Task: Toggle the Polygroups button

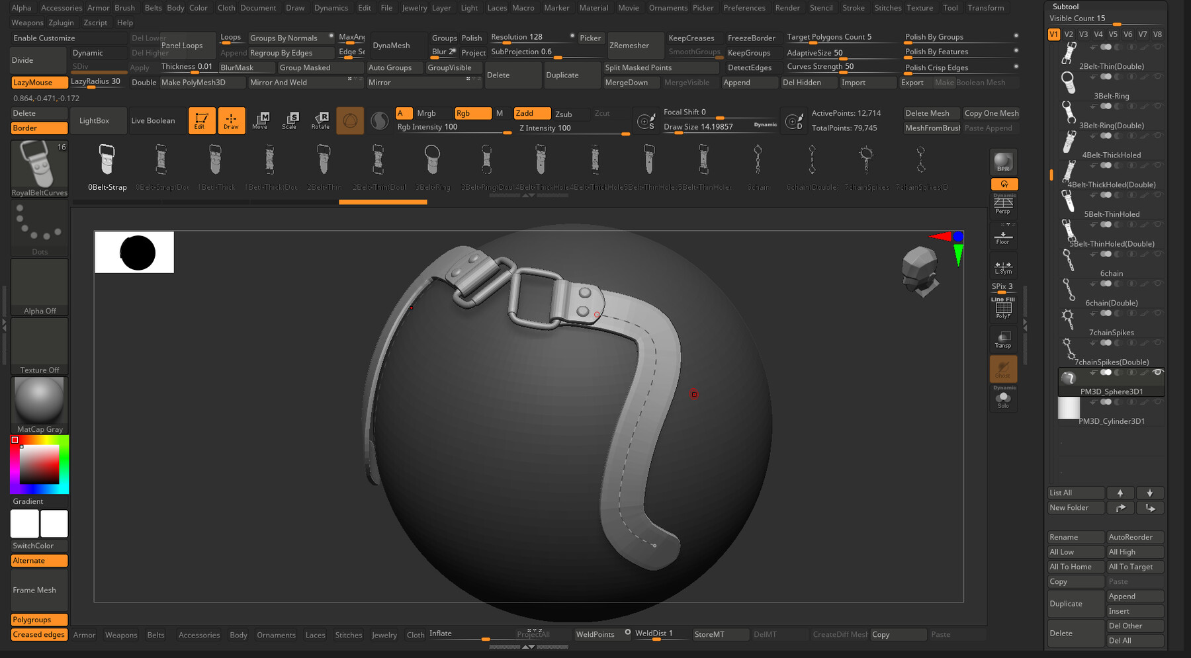Action: pyautogui.click(x=40, y=620)
